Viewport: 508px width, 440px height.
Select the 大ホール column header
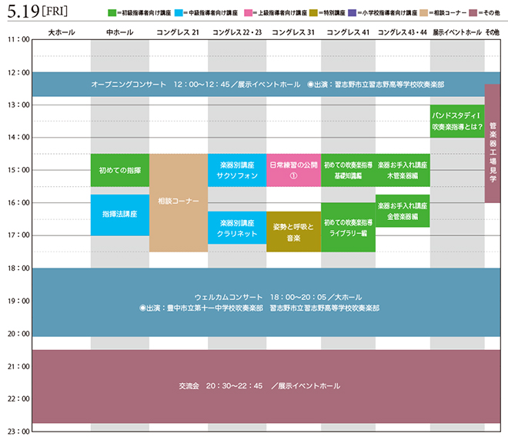[61, 32]
